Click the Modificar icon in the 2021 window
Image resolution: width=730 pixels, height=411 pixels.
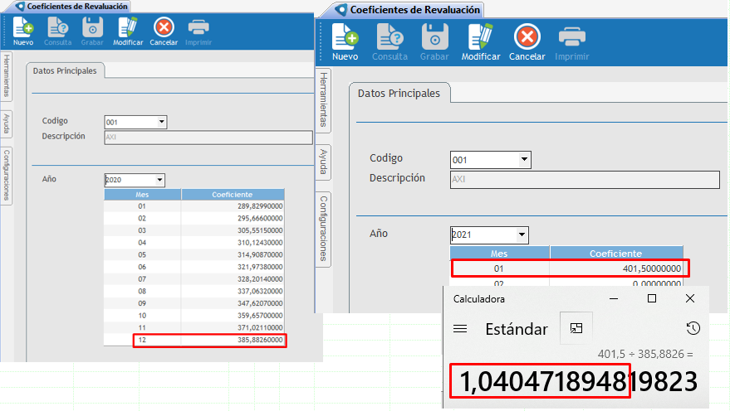tap(480, 37)
